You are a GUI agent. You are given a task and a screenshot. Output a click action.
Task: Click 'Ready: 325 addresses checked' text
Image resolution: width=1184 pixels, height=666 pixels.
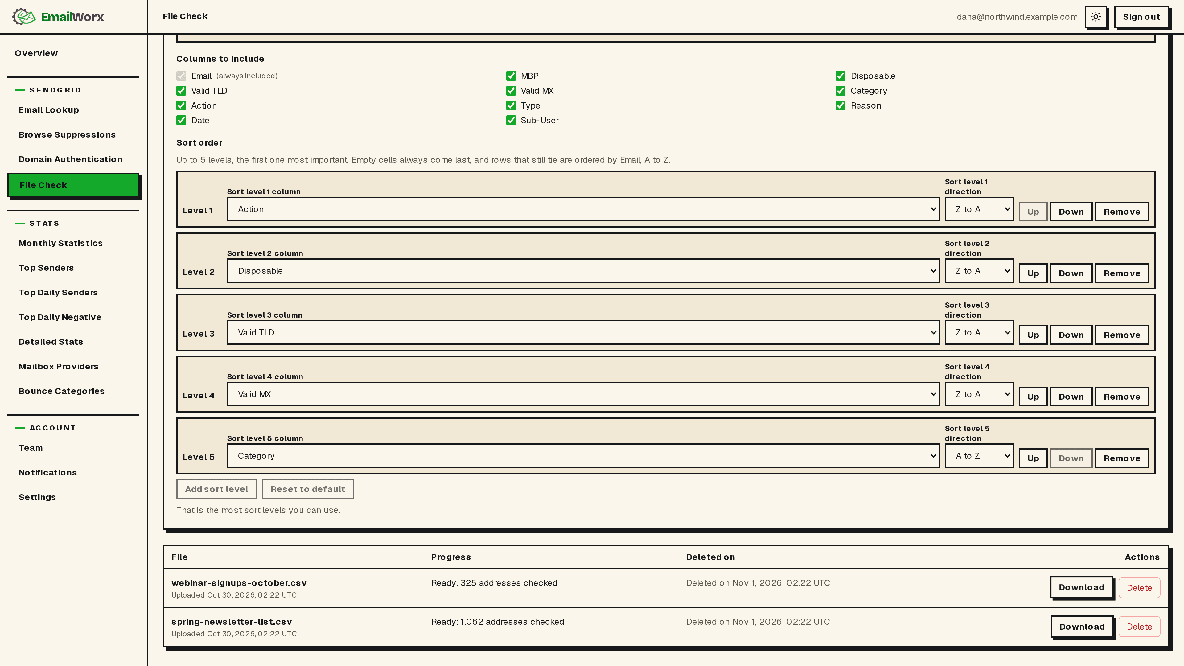tap(494, 583)
